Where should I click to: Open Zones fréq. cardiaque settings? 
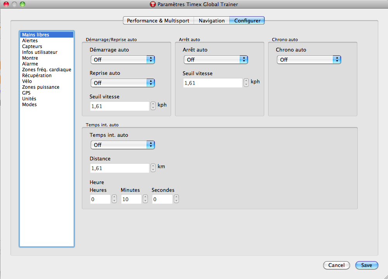47,70
